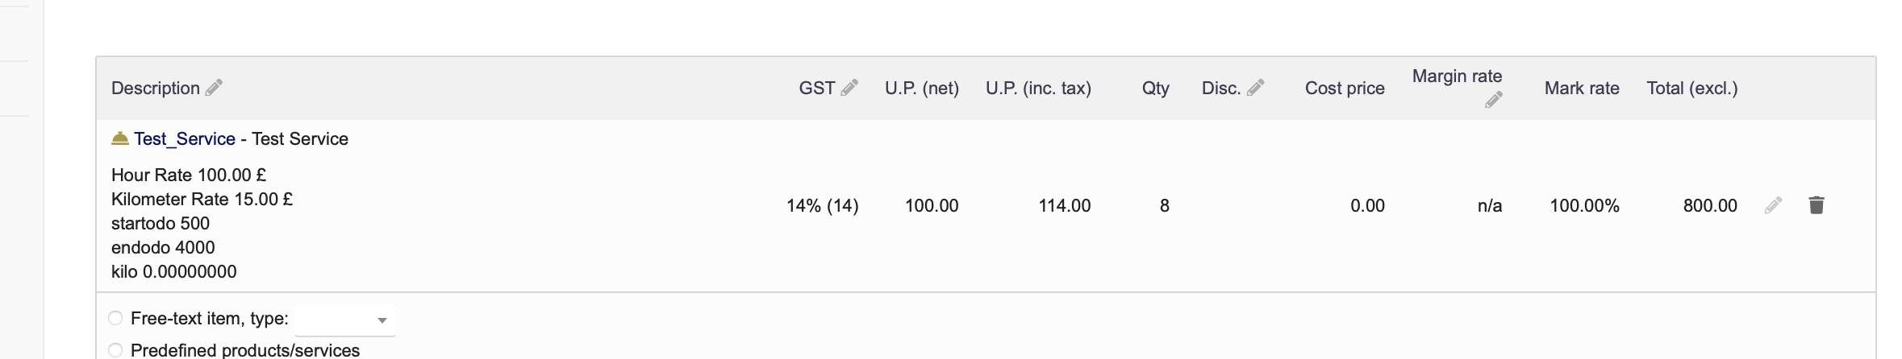Click the GST header pencil icon
The width and height of the screenshot is (1902, 359).
click(849, 88)
